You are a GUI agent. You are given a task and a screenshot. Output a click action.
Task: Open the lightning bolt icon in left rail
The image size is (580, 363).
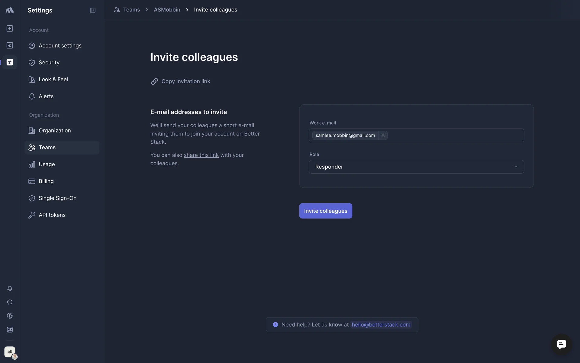pyautogui.click(x=10, y=28)
